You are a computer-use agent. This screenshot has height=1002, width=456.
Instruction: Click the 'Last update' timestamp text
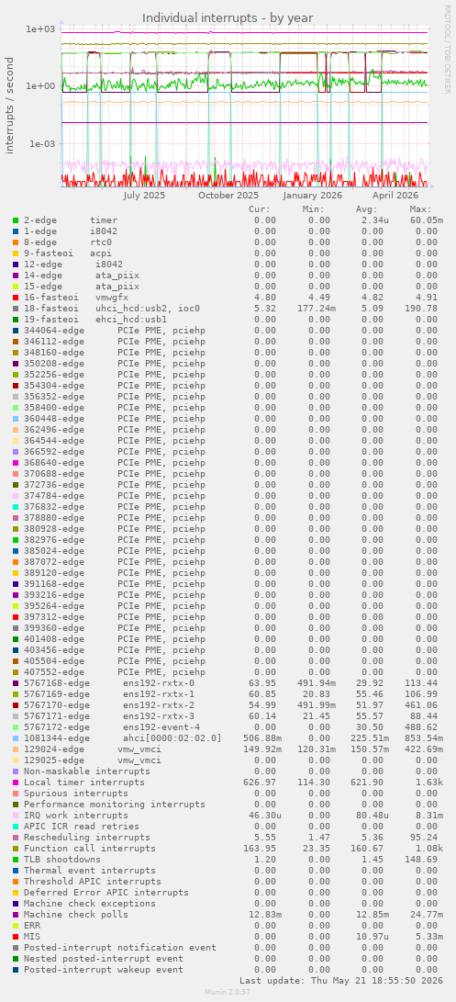coord(341,980)
